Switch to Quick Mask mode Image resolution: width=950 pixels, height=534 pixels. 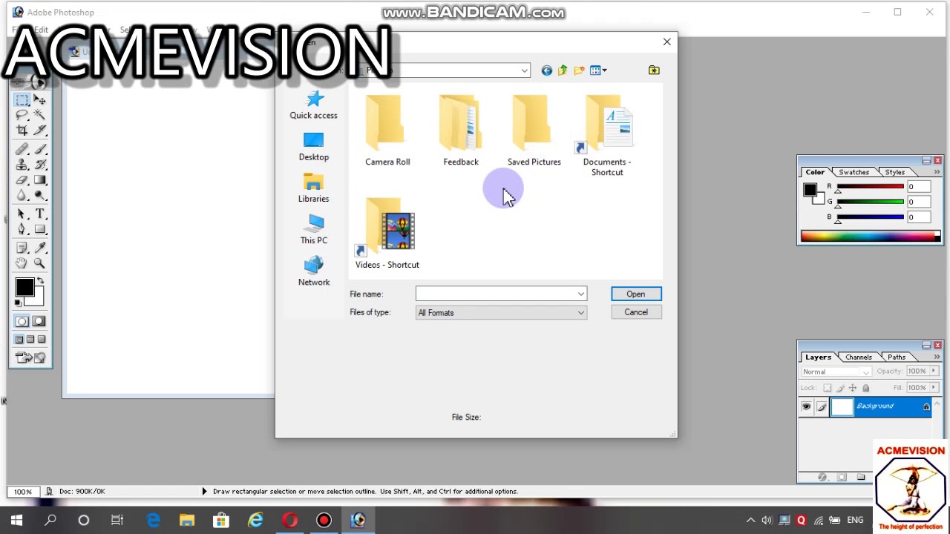click(39, 321)
